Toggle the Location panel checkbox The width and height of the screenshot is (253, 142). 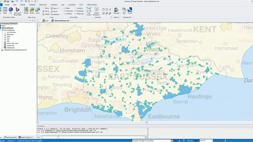75,8
